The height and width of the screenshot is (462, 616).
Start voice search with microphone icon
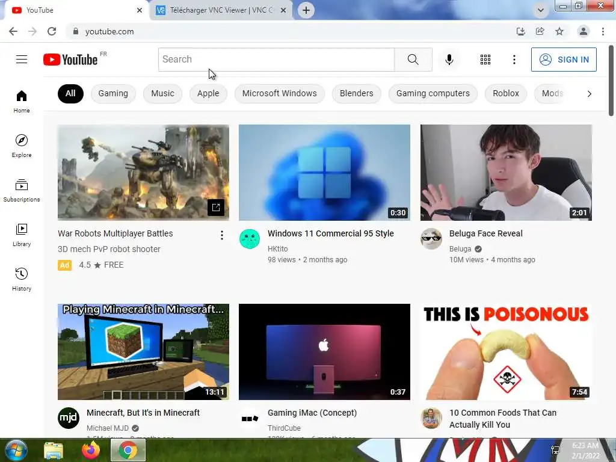(x=449, y=60)
